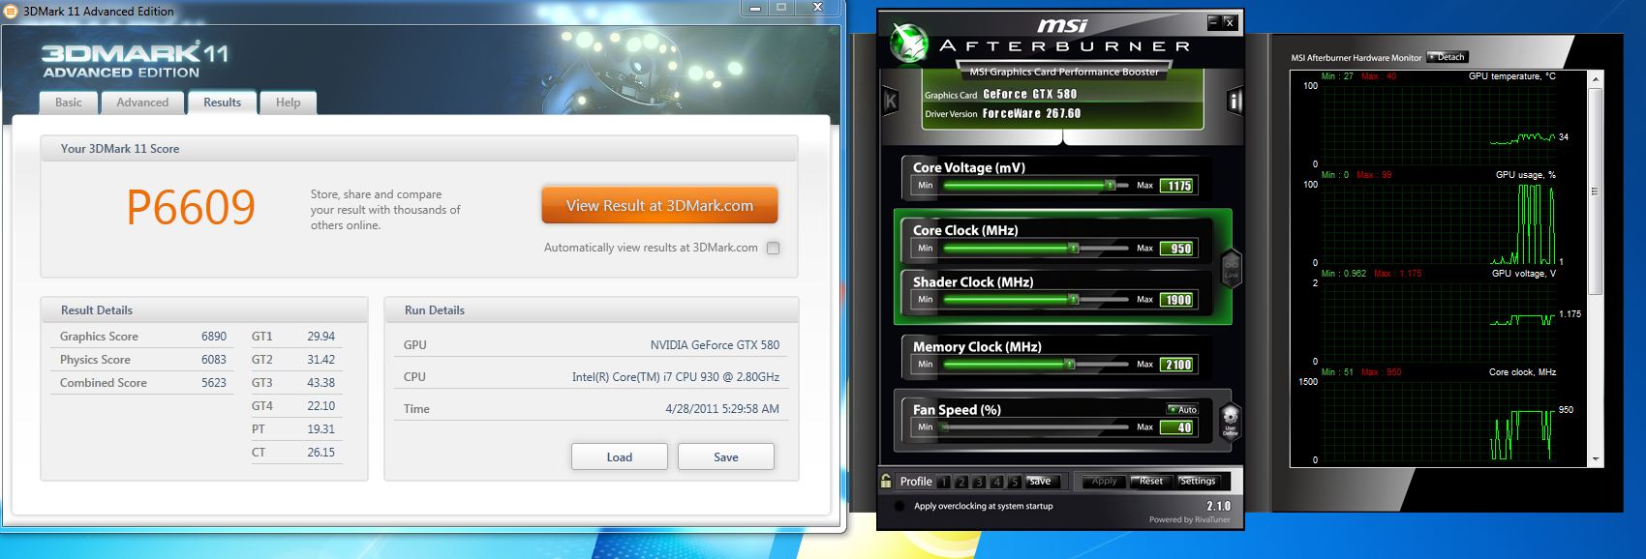Screen dimensions: 1646x559
Task: Click the GPU usage graph
Action: (1438, 222)
